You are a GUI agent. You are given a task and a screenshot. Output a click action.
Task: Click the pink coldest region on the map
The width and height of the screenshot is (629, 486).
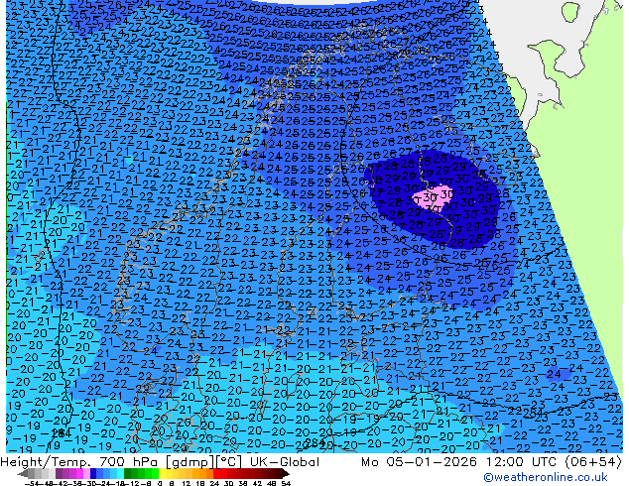(433, 197)
